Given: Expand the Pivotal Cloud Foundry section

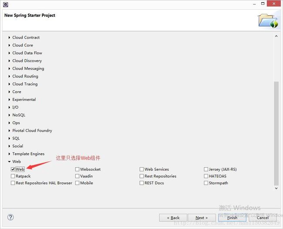Looking at the screenshot, I should click(9, 130).
